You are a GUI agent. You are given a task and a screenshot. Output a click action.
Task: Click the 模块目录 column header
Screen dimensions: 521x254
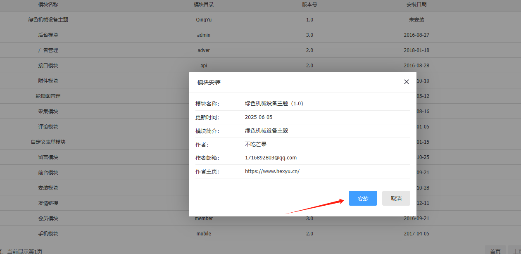pos(204,5)
